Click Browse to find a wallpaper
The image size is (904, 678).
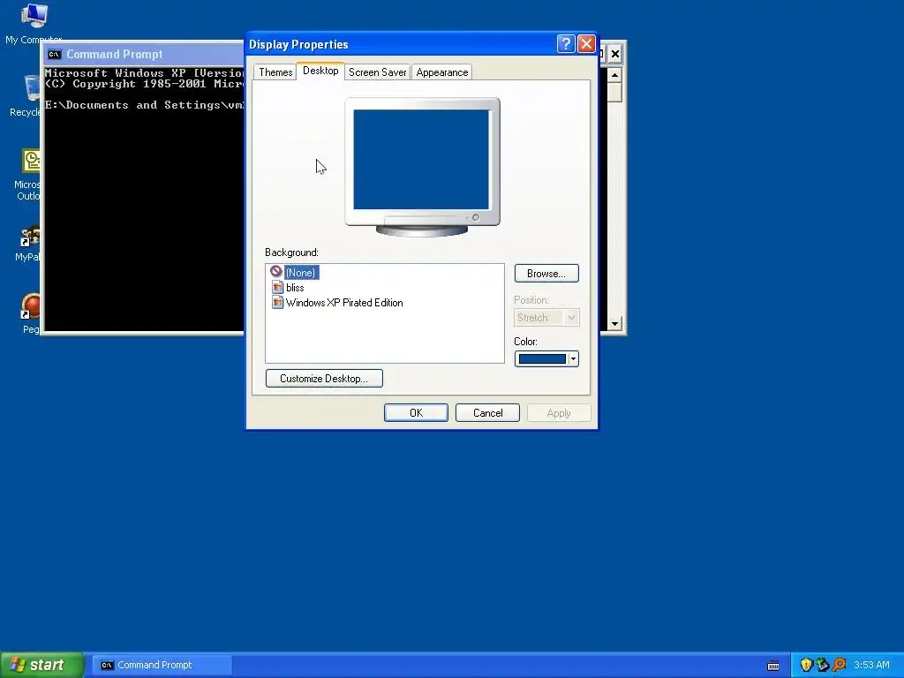click(x=546, y=274)
